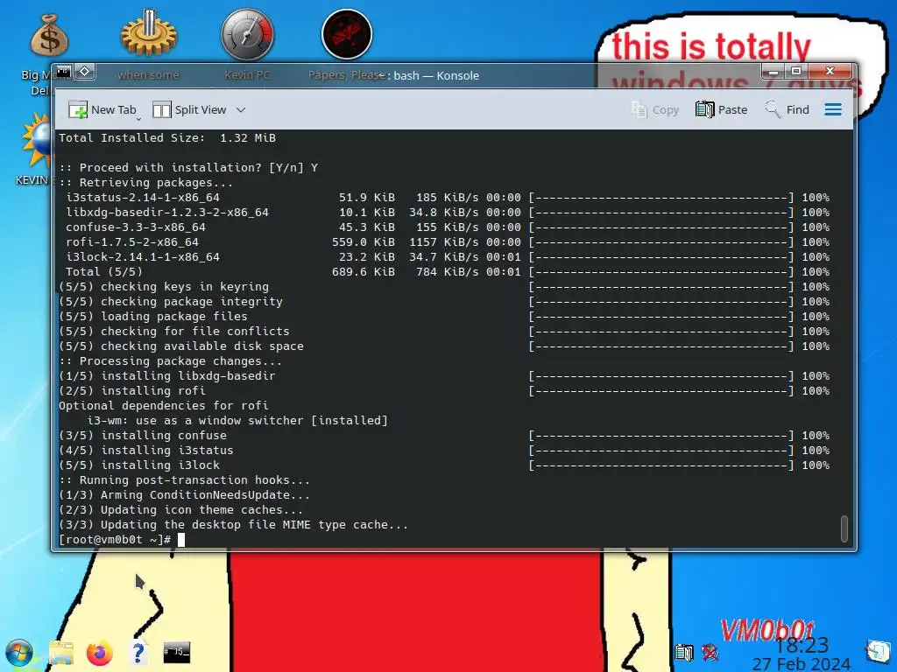Open the help question mark taskbar icon
897x672 pixels.
(138, 653)
